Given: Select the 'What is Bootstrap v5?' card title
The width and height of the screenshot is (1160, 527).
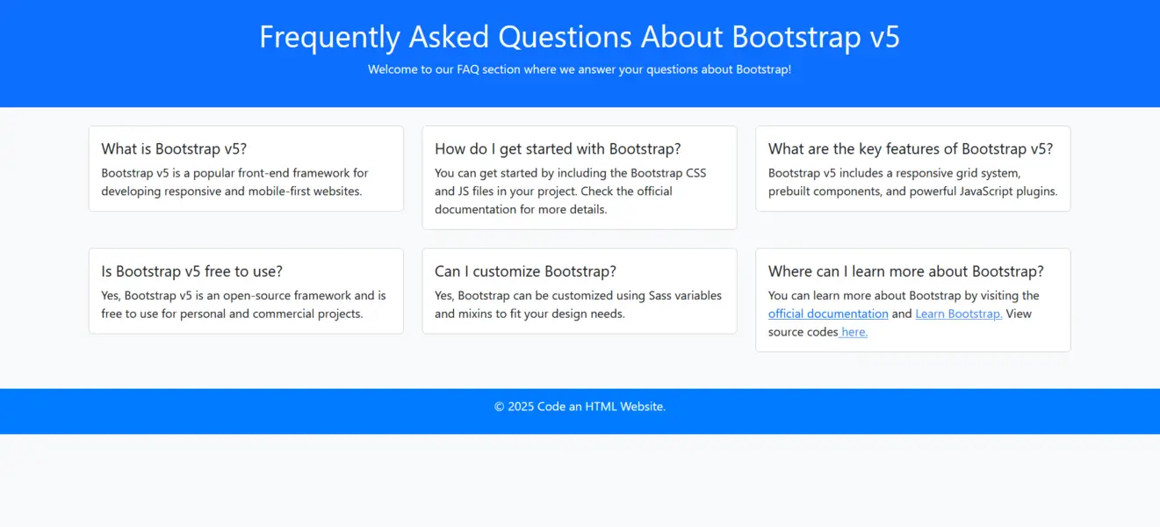Looking at the screenshot, I should 174,148.
